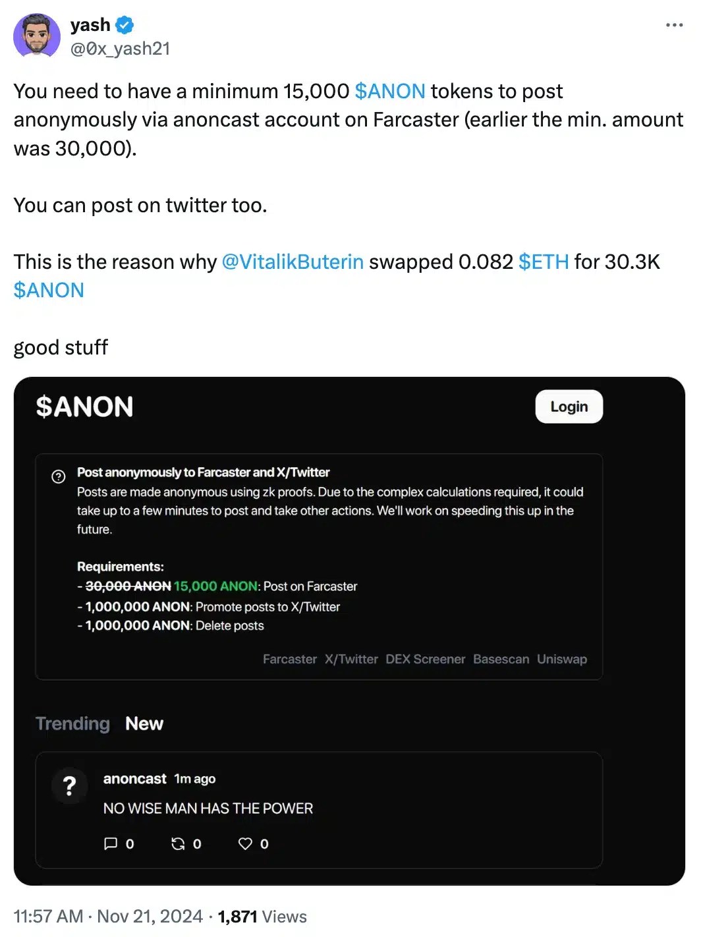Screen dimensions: 701x937
Task: Open the Uniswap link
Action: click(x=561, y=659)
